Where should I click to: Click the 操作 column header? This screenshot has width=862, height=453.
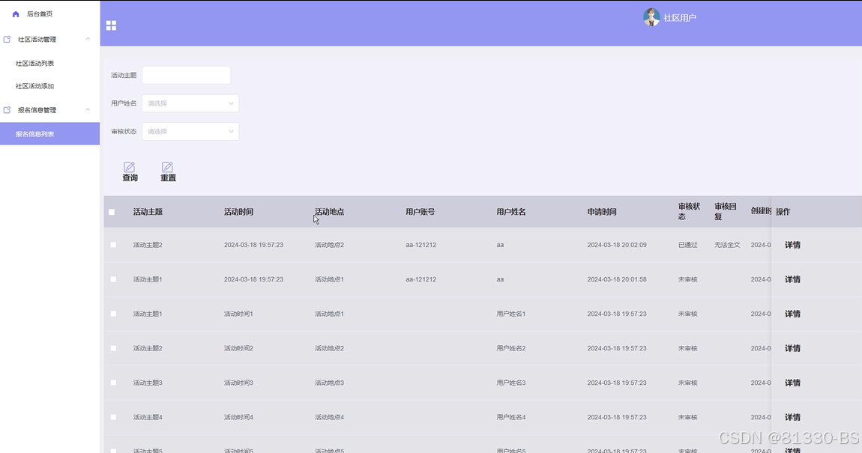click(x=783, y=212)
